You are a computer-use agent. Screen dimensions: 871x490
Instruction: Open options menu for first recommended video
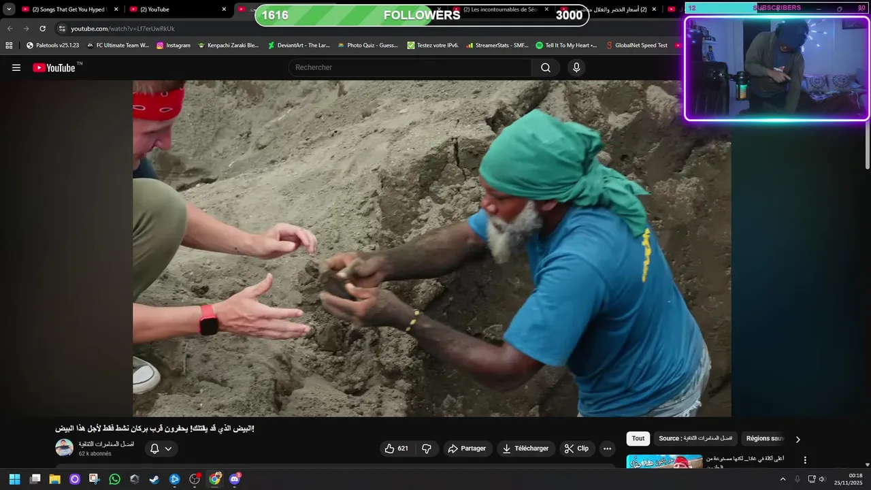(805, 460)
